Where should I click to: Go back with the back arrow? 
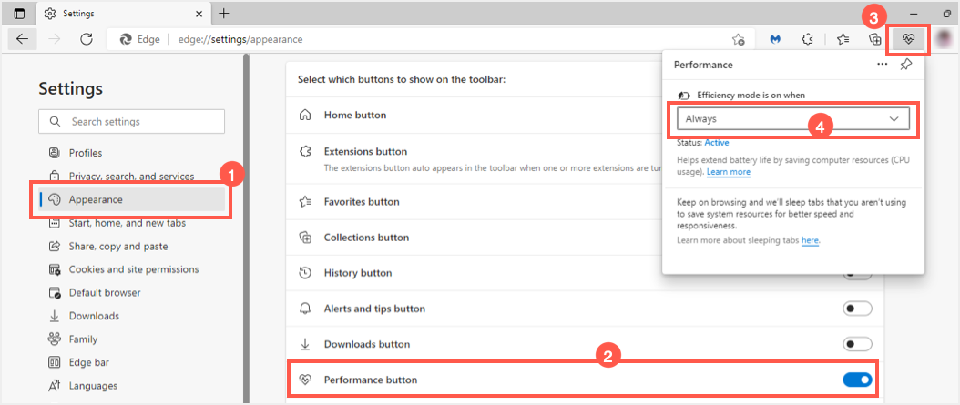[x=22, y=39]
